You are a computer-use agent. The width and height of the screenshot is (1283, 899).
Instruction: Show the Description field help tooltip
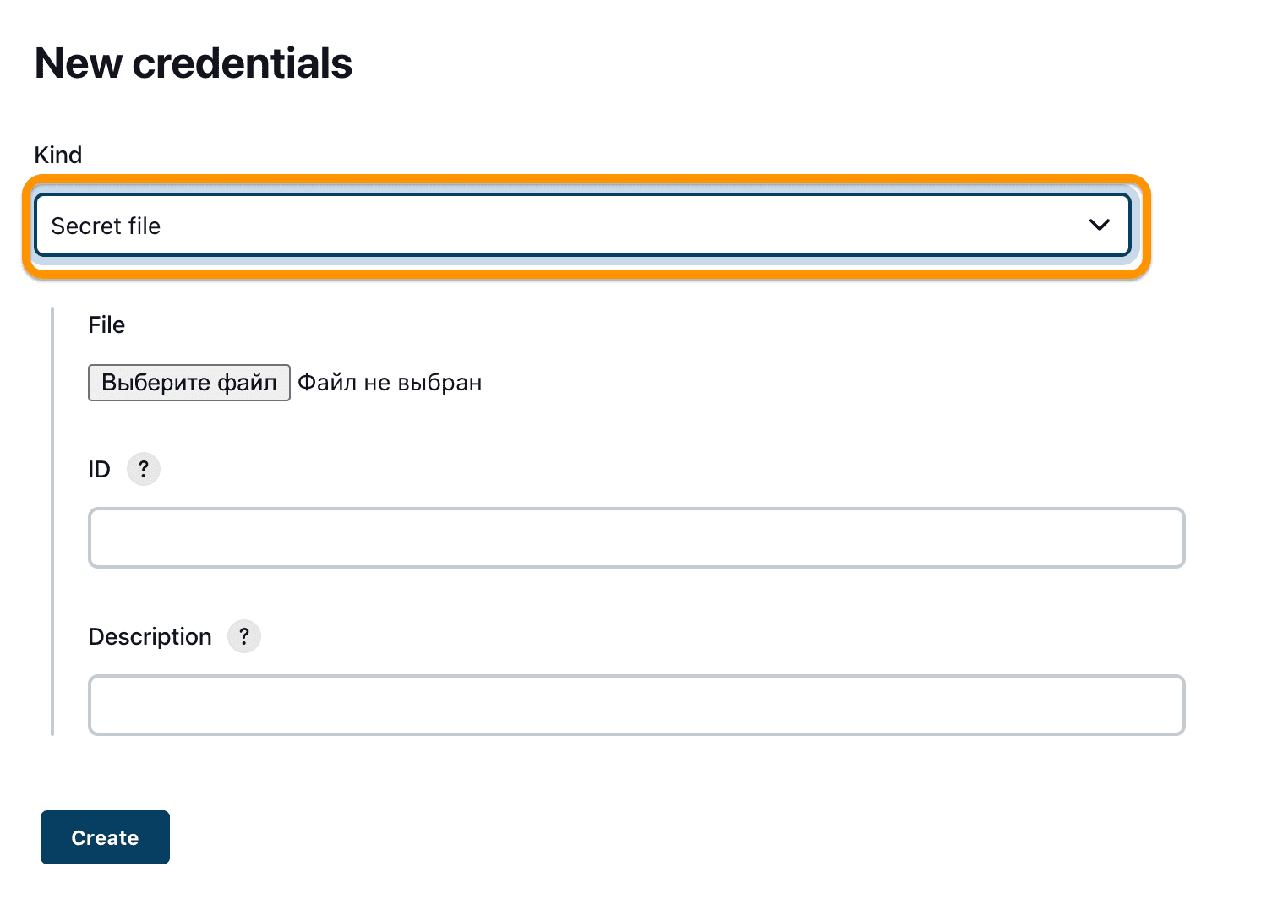click(x=244, y=636)
